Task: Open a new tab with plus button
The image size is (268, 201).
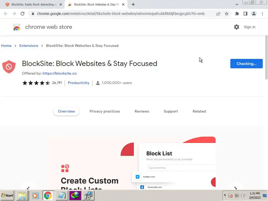Action: [x=133, y=4]
